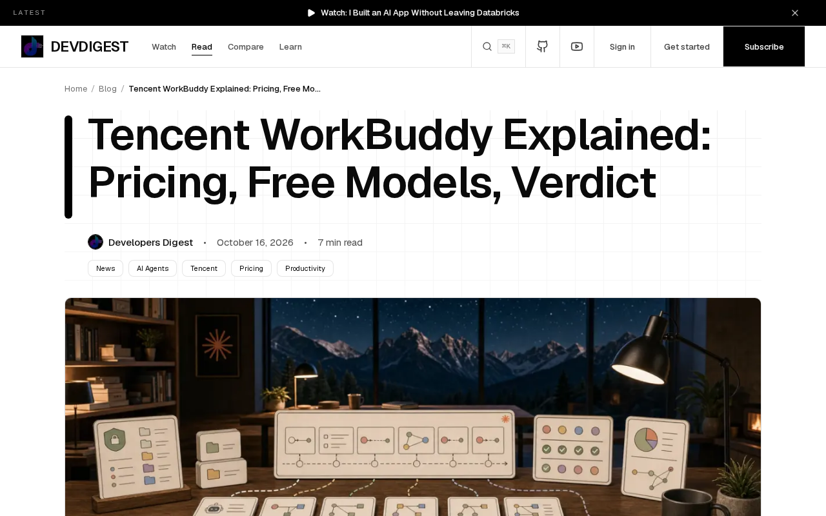Viewport: 826px width, 516px height.
Task: Open the Read menu item
Action: pyautogui.click(x=202, y=46)
